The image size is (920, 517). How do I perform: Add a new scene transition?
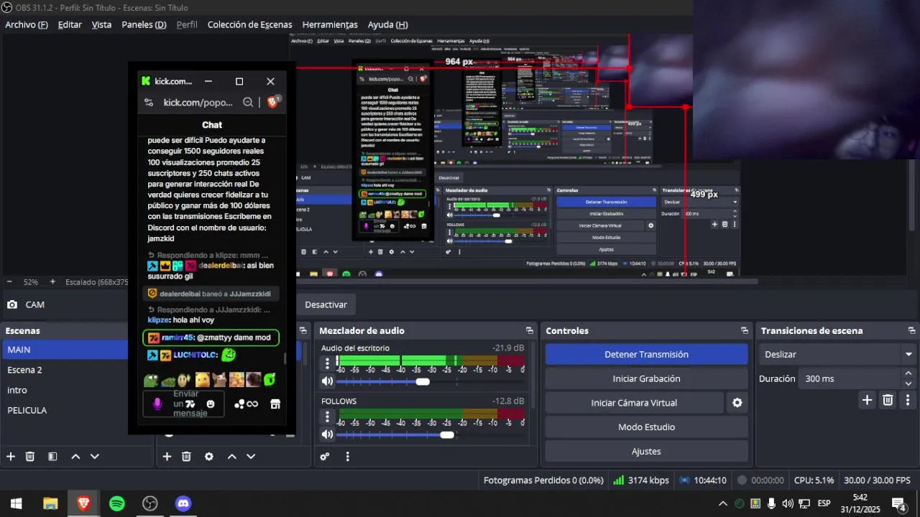pyautogui.click(x=868, y=400)
